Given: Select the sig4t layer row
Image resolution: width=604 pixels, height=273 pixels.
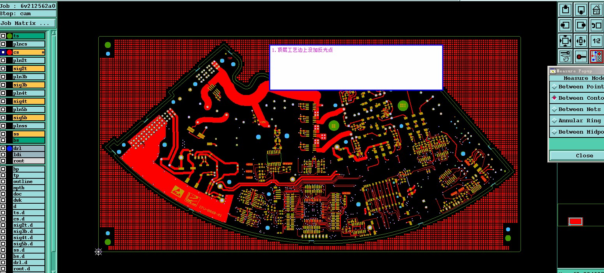Looking at the screenshot, I should tap(28, 101).
